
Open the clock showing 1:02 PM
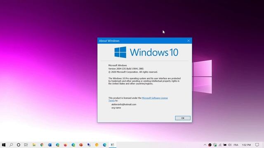coord(246,145)
